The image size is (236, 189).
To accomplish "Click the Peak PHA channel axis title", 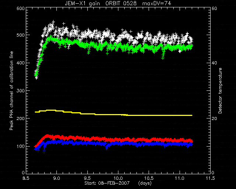I will tap(11, 90).
